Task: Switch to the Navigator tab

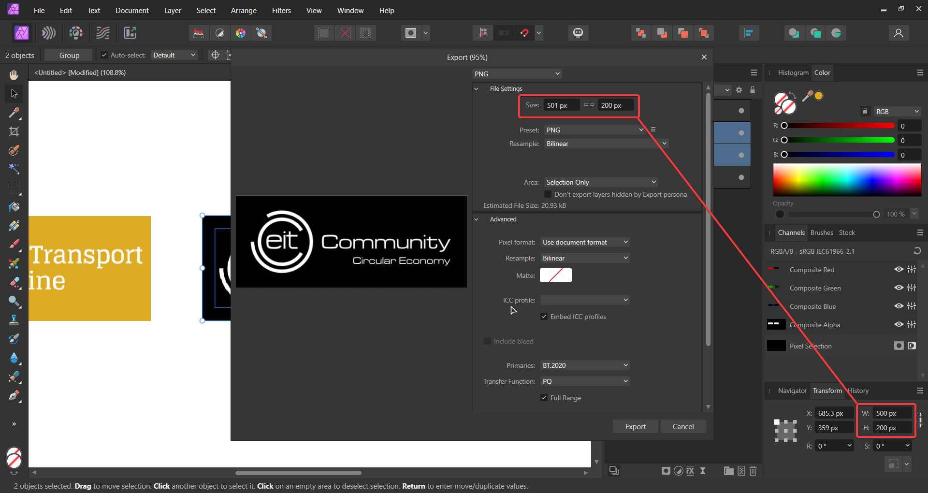Action: click(792, 391)
